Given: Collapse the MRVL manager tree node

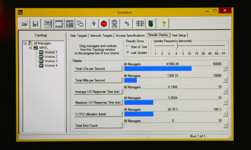Looking at the screenshot, I should 30,48.
